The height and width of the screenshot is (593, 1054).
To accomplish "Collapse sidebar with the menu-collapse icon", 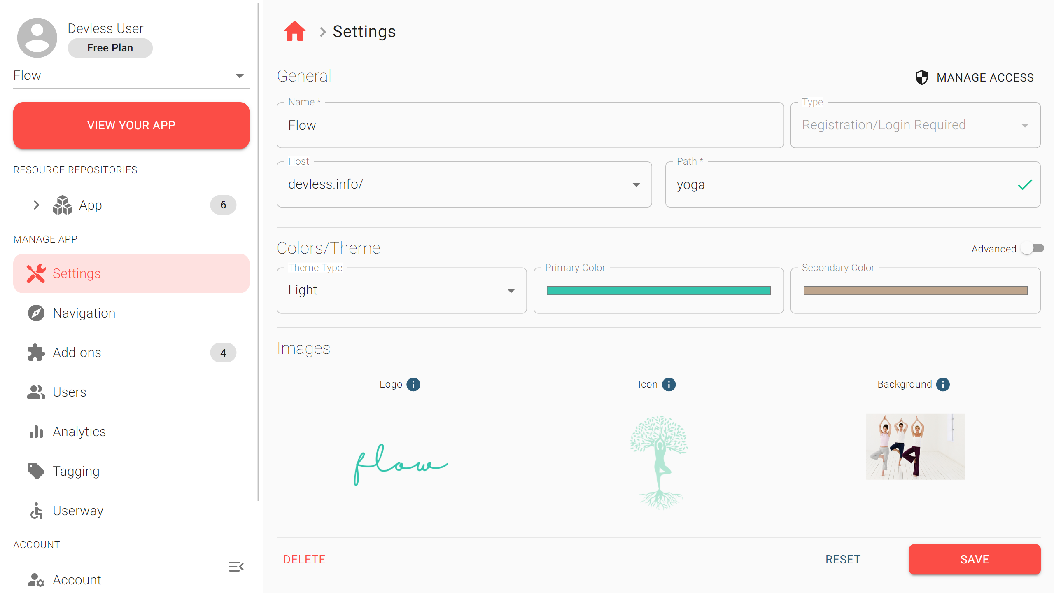I will 236,567.
